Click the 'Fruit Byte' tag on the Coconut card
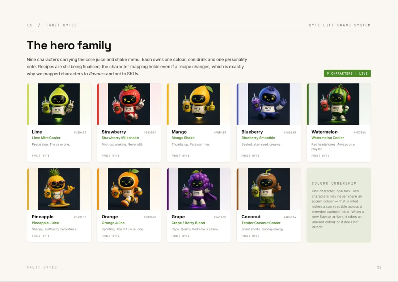This screenshot has width=398, height=282. click(x=250, y=236)
